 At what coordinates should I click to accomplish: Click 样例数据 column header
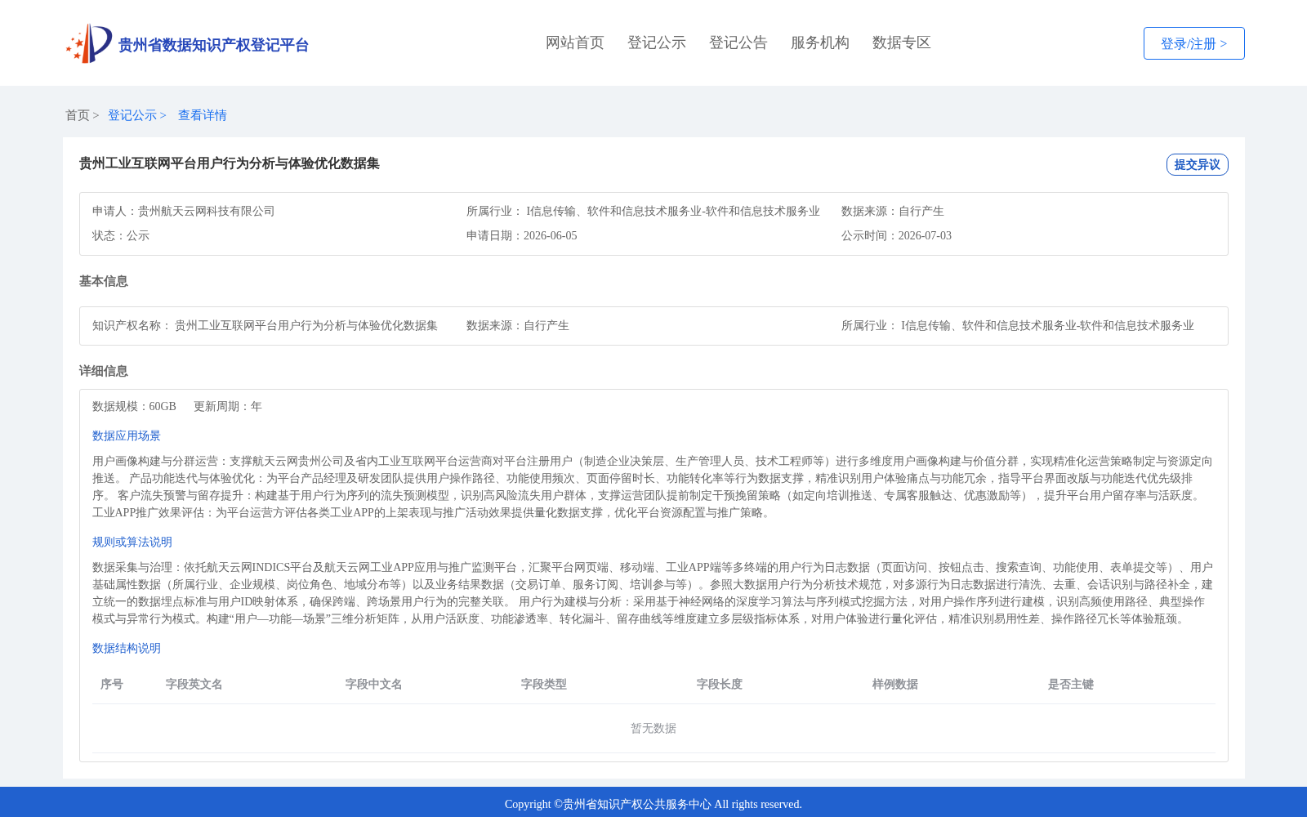point(895,684)
